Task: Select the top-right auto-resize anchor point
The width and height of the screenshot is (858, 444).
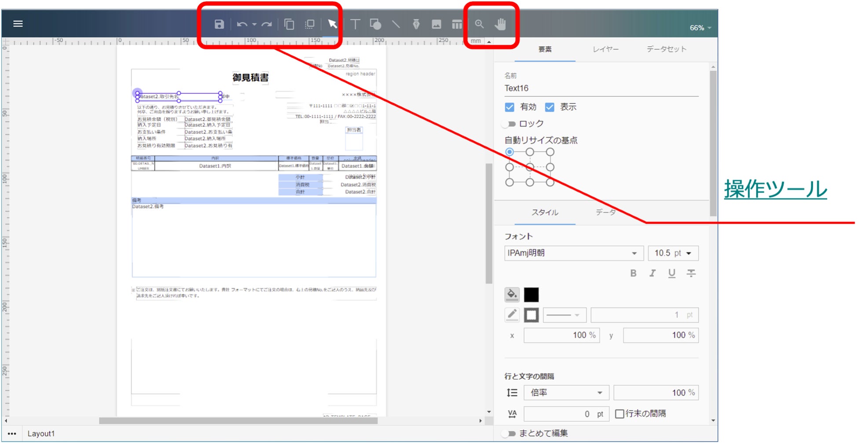Action: 550,152
